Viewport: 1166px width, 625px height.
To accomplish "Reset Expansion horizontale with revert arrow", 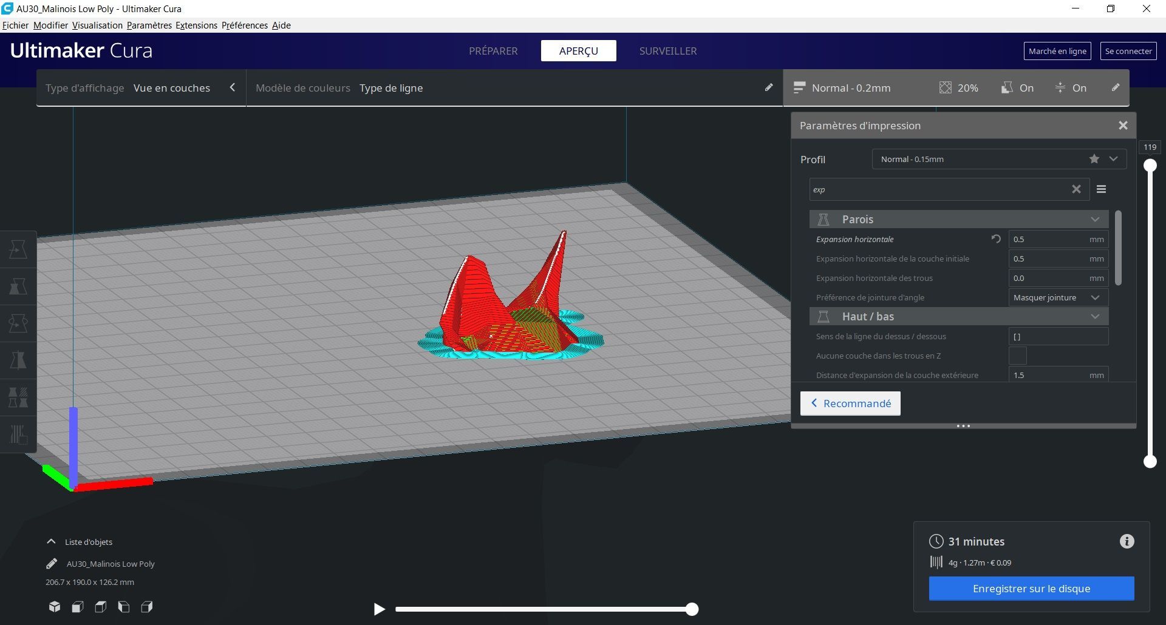I will click(996, 239).
